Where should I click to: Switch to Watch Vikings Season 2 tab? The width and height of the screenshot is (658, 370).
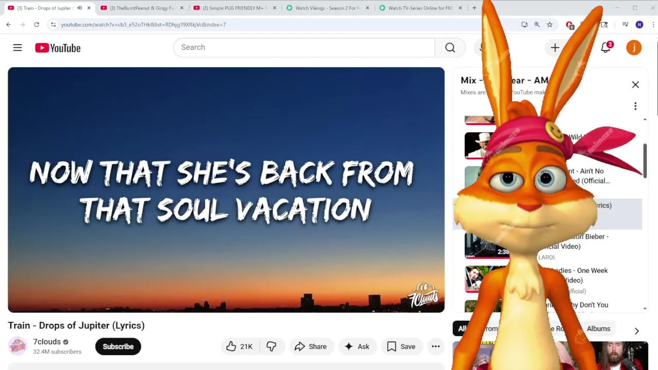point(328,8)
